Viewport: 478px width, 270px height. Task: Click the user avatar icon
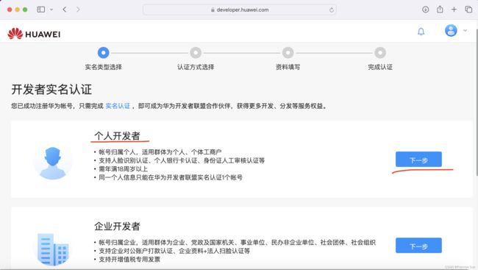tap(451, 30)
